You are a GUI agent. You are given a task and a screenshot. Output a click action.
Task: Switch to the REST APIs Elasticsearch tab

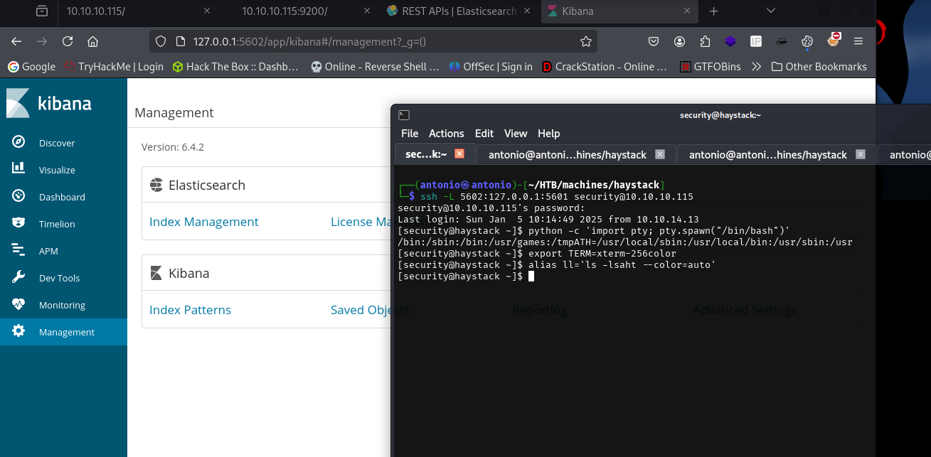[x=459, y=11]
